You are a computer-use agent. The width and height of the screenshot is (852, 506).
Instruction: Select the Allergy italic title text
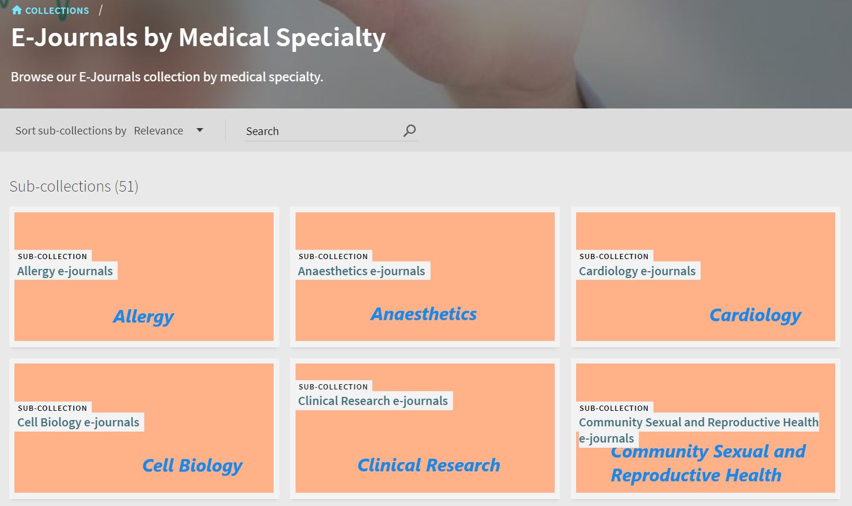click(143, 316)
